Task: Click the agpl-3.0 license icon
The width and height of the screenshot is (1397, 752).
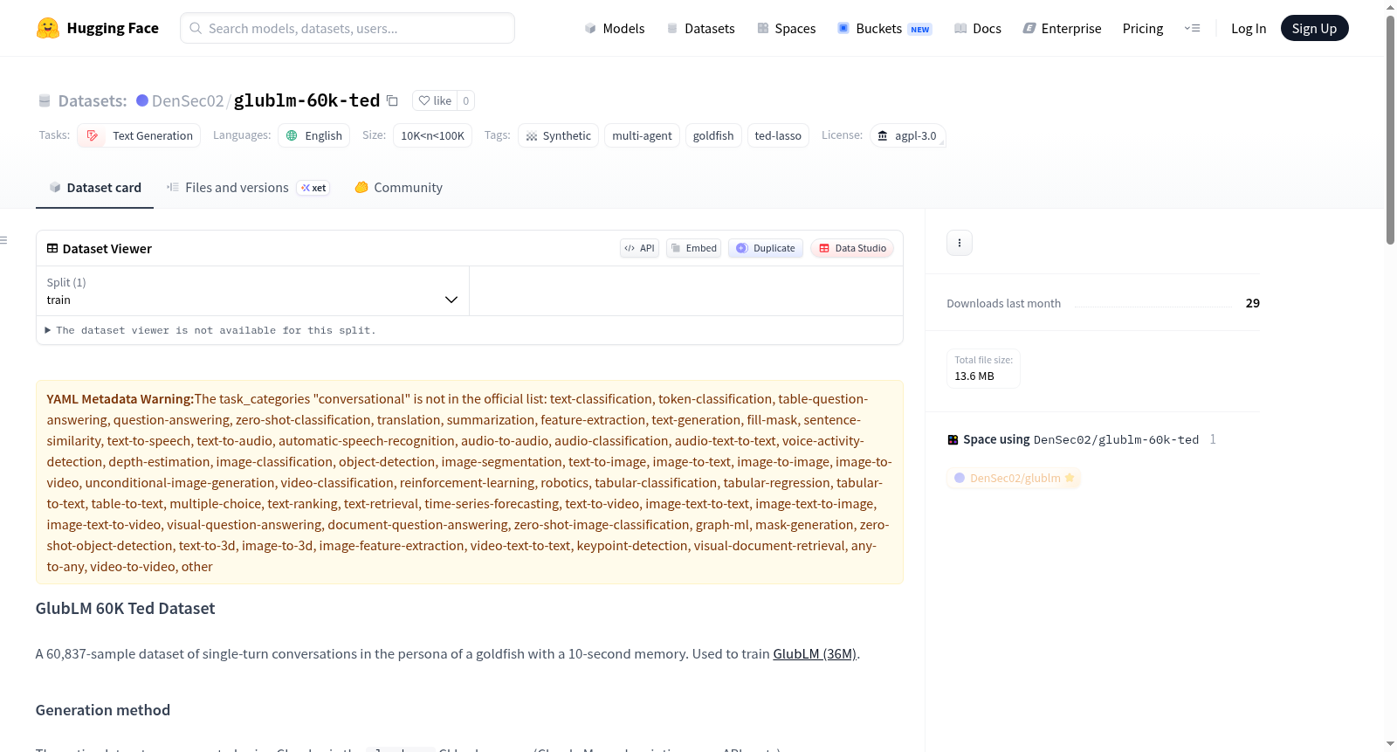Action: click(883, 135)
